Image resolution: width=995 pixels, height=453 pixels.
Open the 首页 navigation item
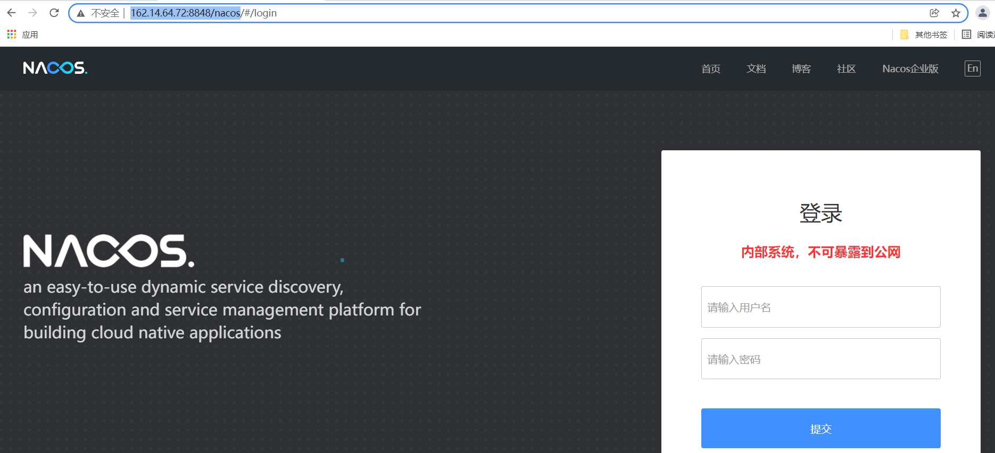point(711,69)
